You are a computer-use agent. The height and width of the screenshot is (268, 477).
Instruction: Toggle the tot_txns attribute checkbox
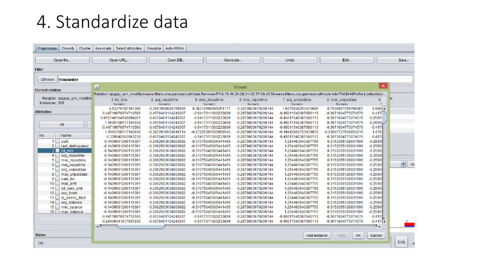[x=57, y=151]
